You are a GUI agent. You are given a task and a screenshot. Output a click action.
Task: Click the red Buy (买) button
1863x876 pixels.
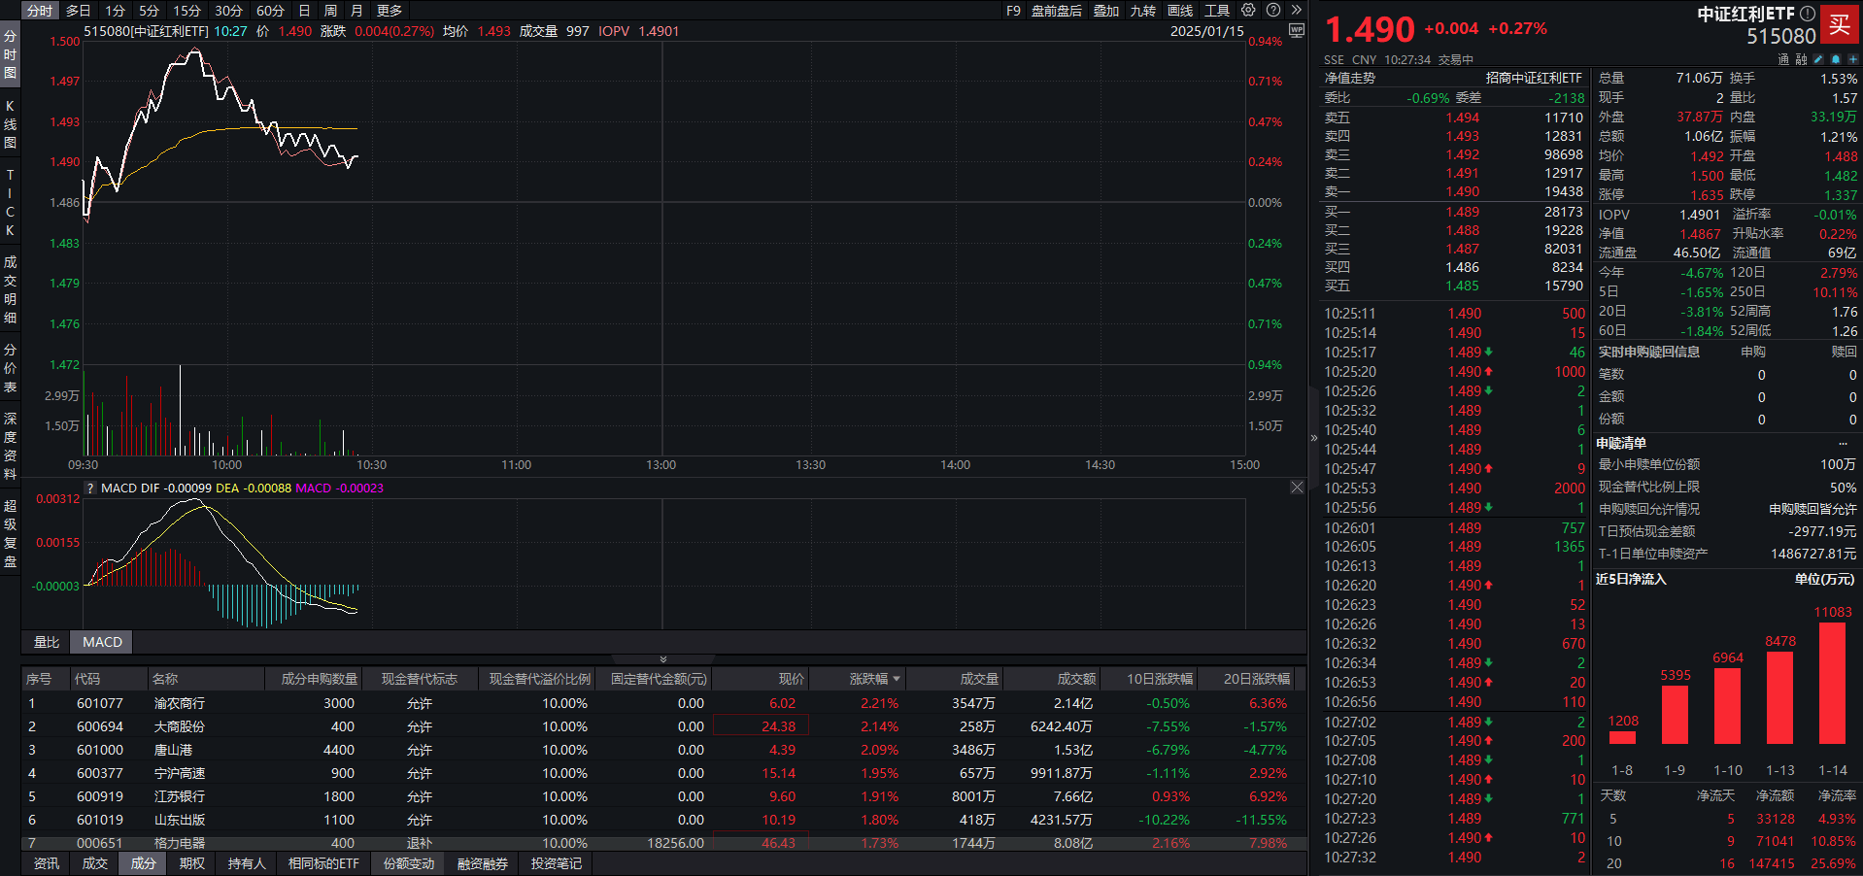pyautogui.click(x=1839, y=25)
